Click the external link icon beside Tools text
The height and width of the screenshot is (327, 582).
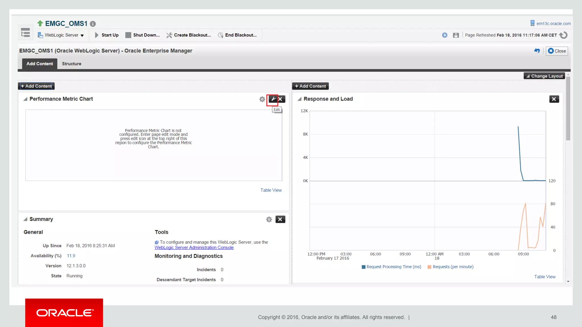(x=156, y=242)
